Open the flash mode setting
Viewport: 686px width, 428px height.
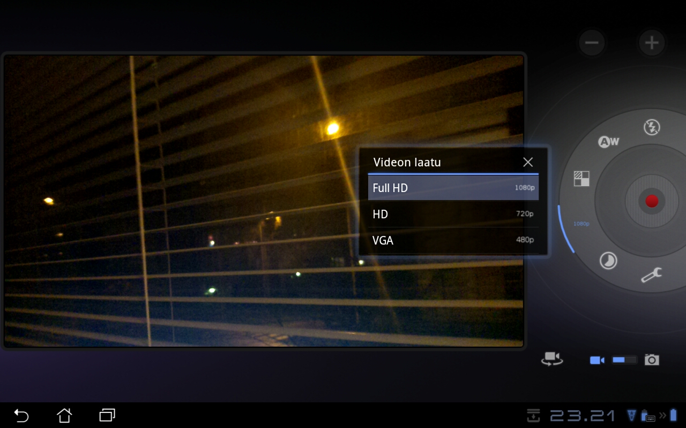click(x=652, y=127)
